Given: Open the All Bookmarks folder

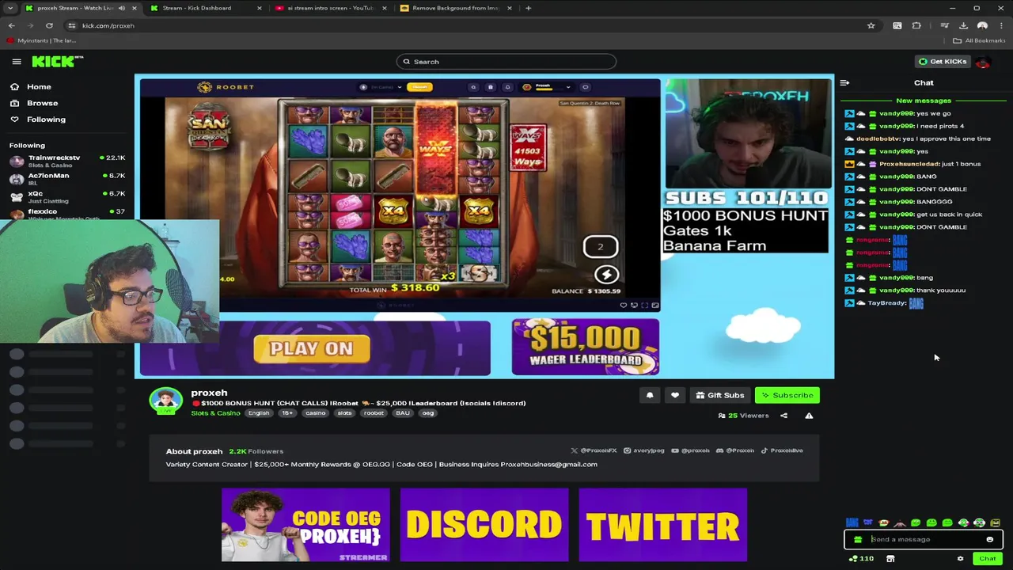Looking at the screenshot, I should click(979, 40).
